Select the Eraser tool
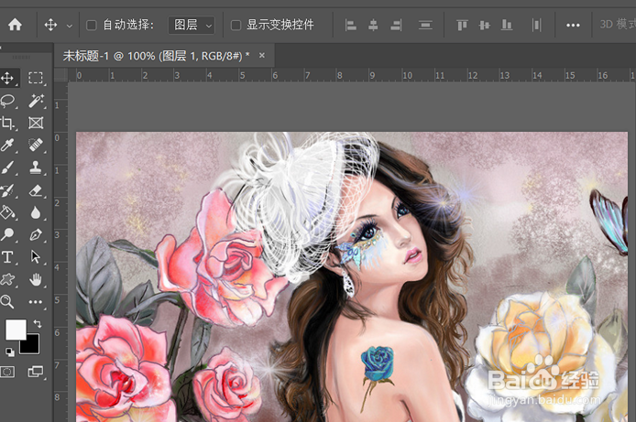 coord(36,190)
